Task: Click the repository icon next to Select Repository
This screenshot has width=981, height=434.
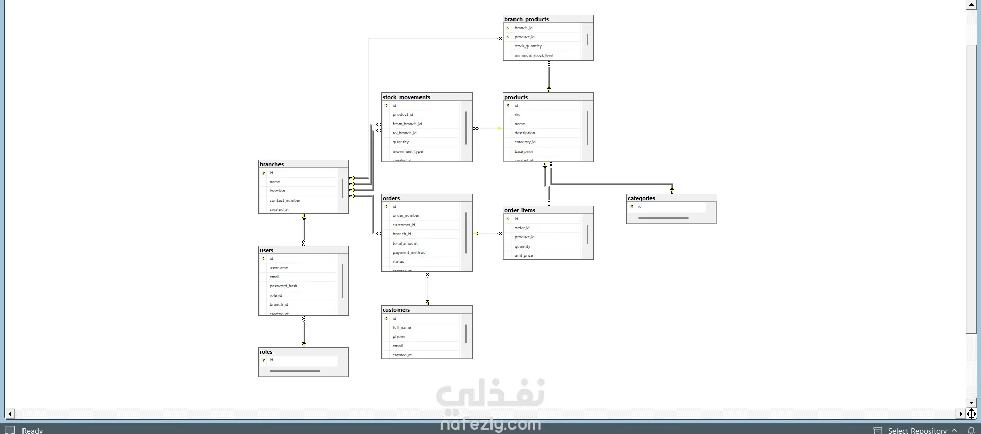Action: (878, 430)
